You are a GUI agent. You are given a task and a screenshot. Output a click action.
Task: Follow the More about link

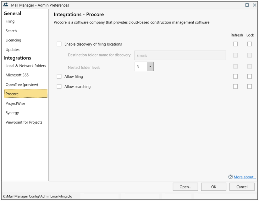pyautogui.click(x=245, y=177)
